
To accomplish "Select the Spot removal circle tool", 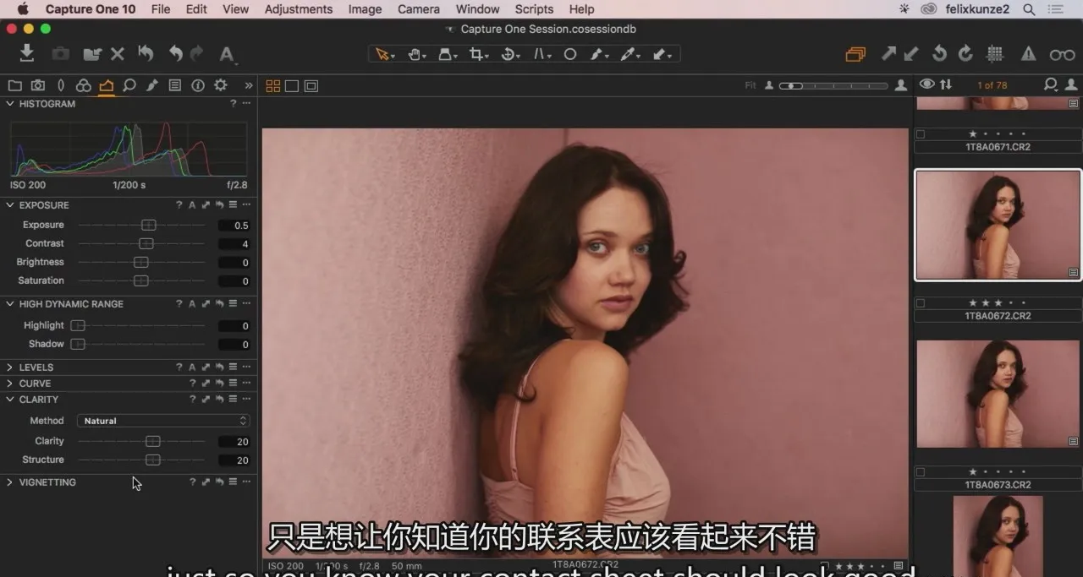I will pyautogui.click(x=570, y=54).
